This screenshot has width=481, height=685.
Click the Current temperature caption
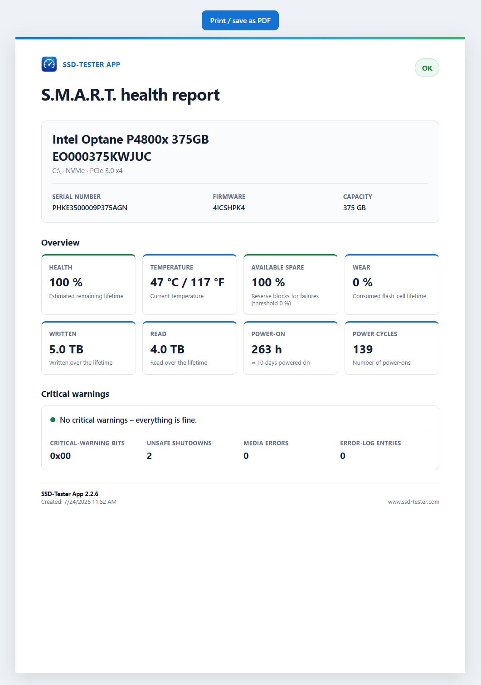click(x=177, y=296)
